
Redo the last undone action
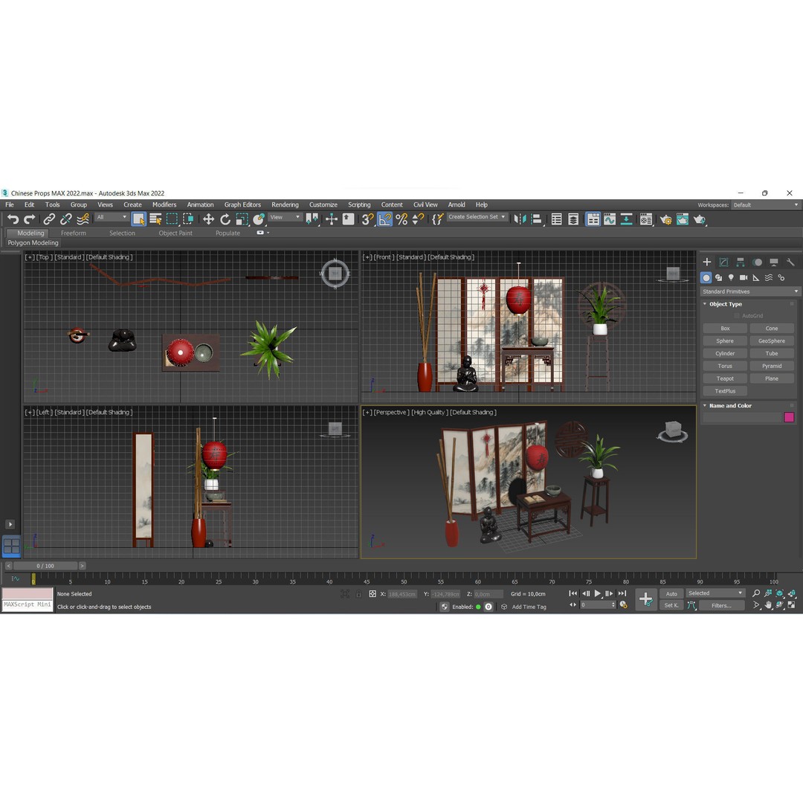coord(30,219)
